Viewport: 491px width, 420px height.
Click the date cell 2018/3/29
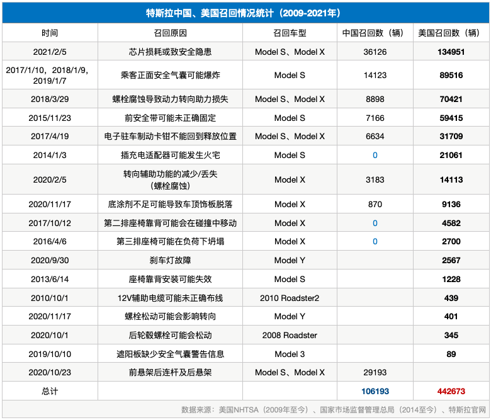click(50, 99)
